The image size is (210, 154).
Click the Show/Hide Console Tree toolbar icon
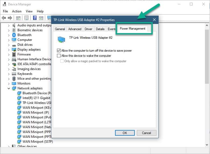pyautogui.click(x=18, y=18)
